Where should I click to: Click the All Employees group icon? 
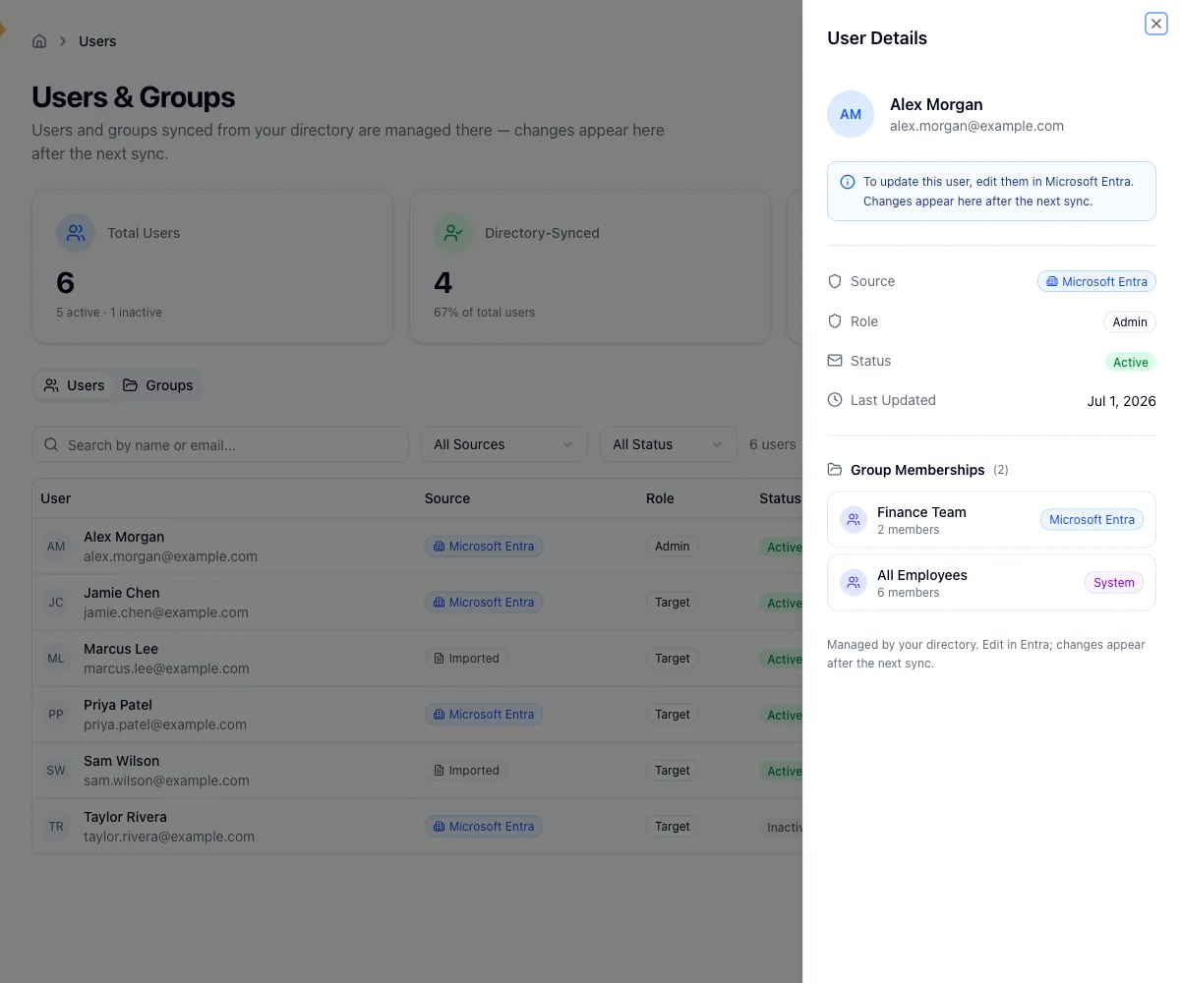(x=854, y=583)
